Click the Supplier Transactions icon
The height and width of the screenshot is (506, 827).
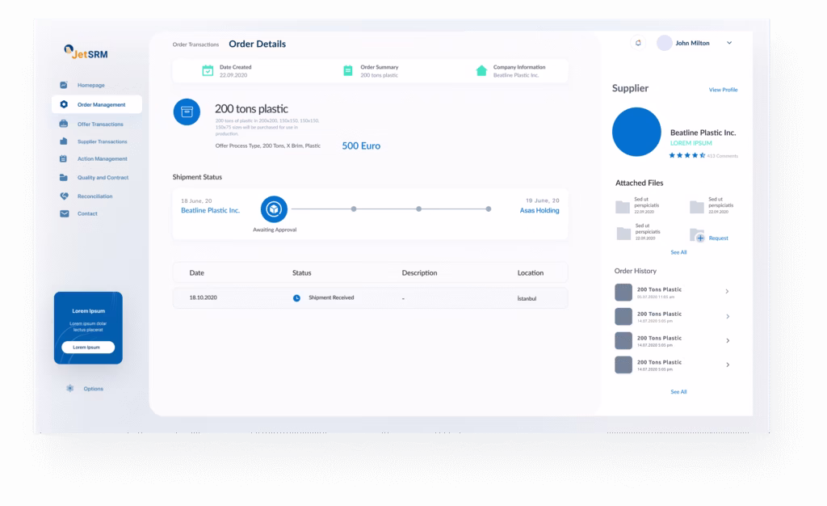64,141
